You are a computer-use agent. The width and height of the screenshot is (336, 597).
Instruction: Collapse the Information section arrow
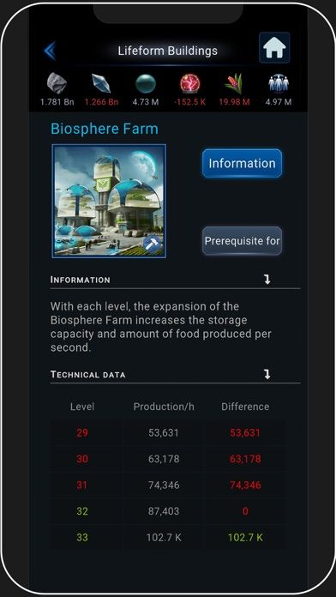pos(267,280)
